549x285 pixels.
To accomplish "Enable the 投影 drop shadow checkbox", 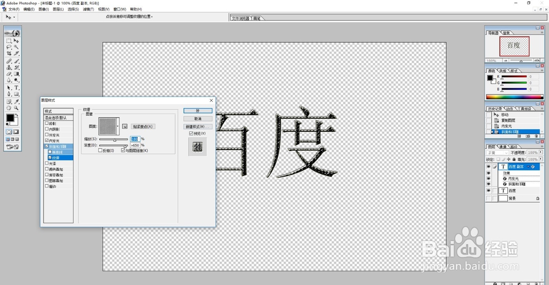I will (47, 123).
